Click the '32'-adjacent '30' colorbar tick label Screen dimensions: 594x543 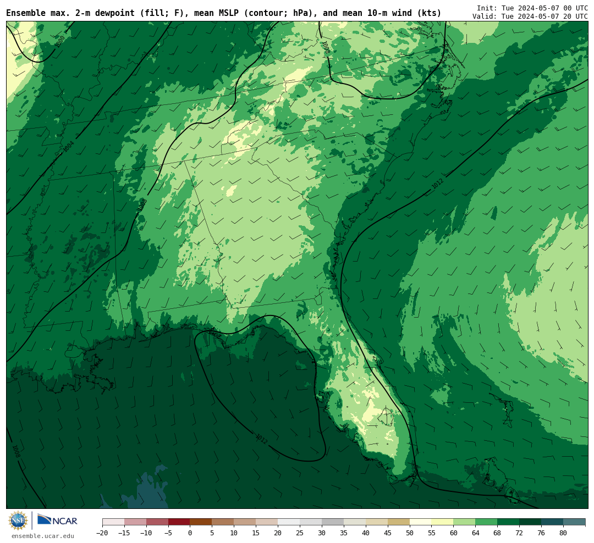pyautogui.click(x=322, y=533)
